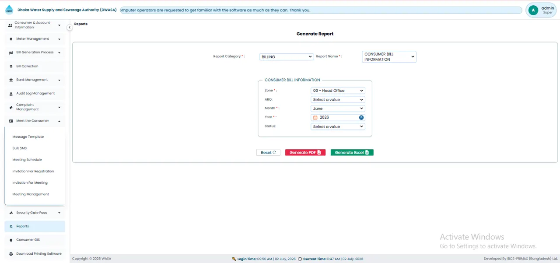Click the Reset button
This screenshot has height=263, width=560.
pyautogui.click(x=268, y=152)
